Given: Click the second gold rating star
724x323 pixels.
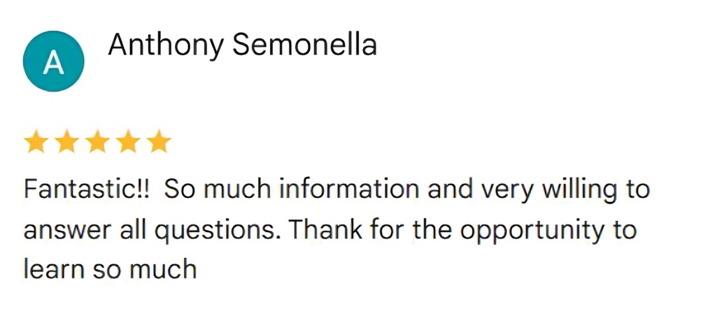Looking at the screenshot, I should pos(67,142).
